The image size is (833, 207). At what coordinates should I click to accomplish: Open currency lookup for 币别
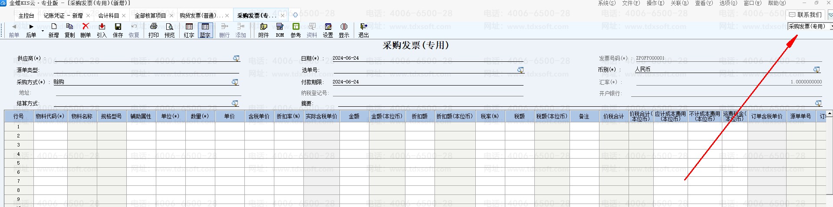tap(817, 69)
